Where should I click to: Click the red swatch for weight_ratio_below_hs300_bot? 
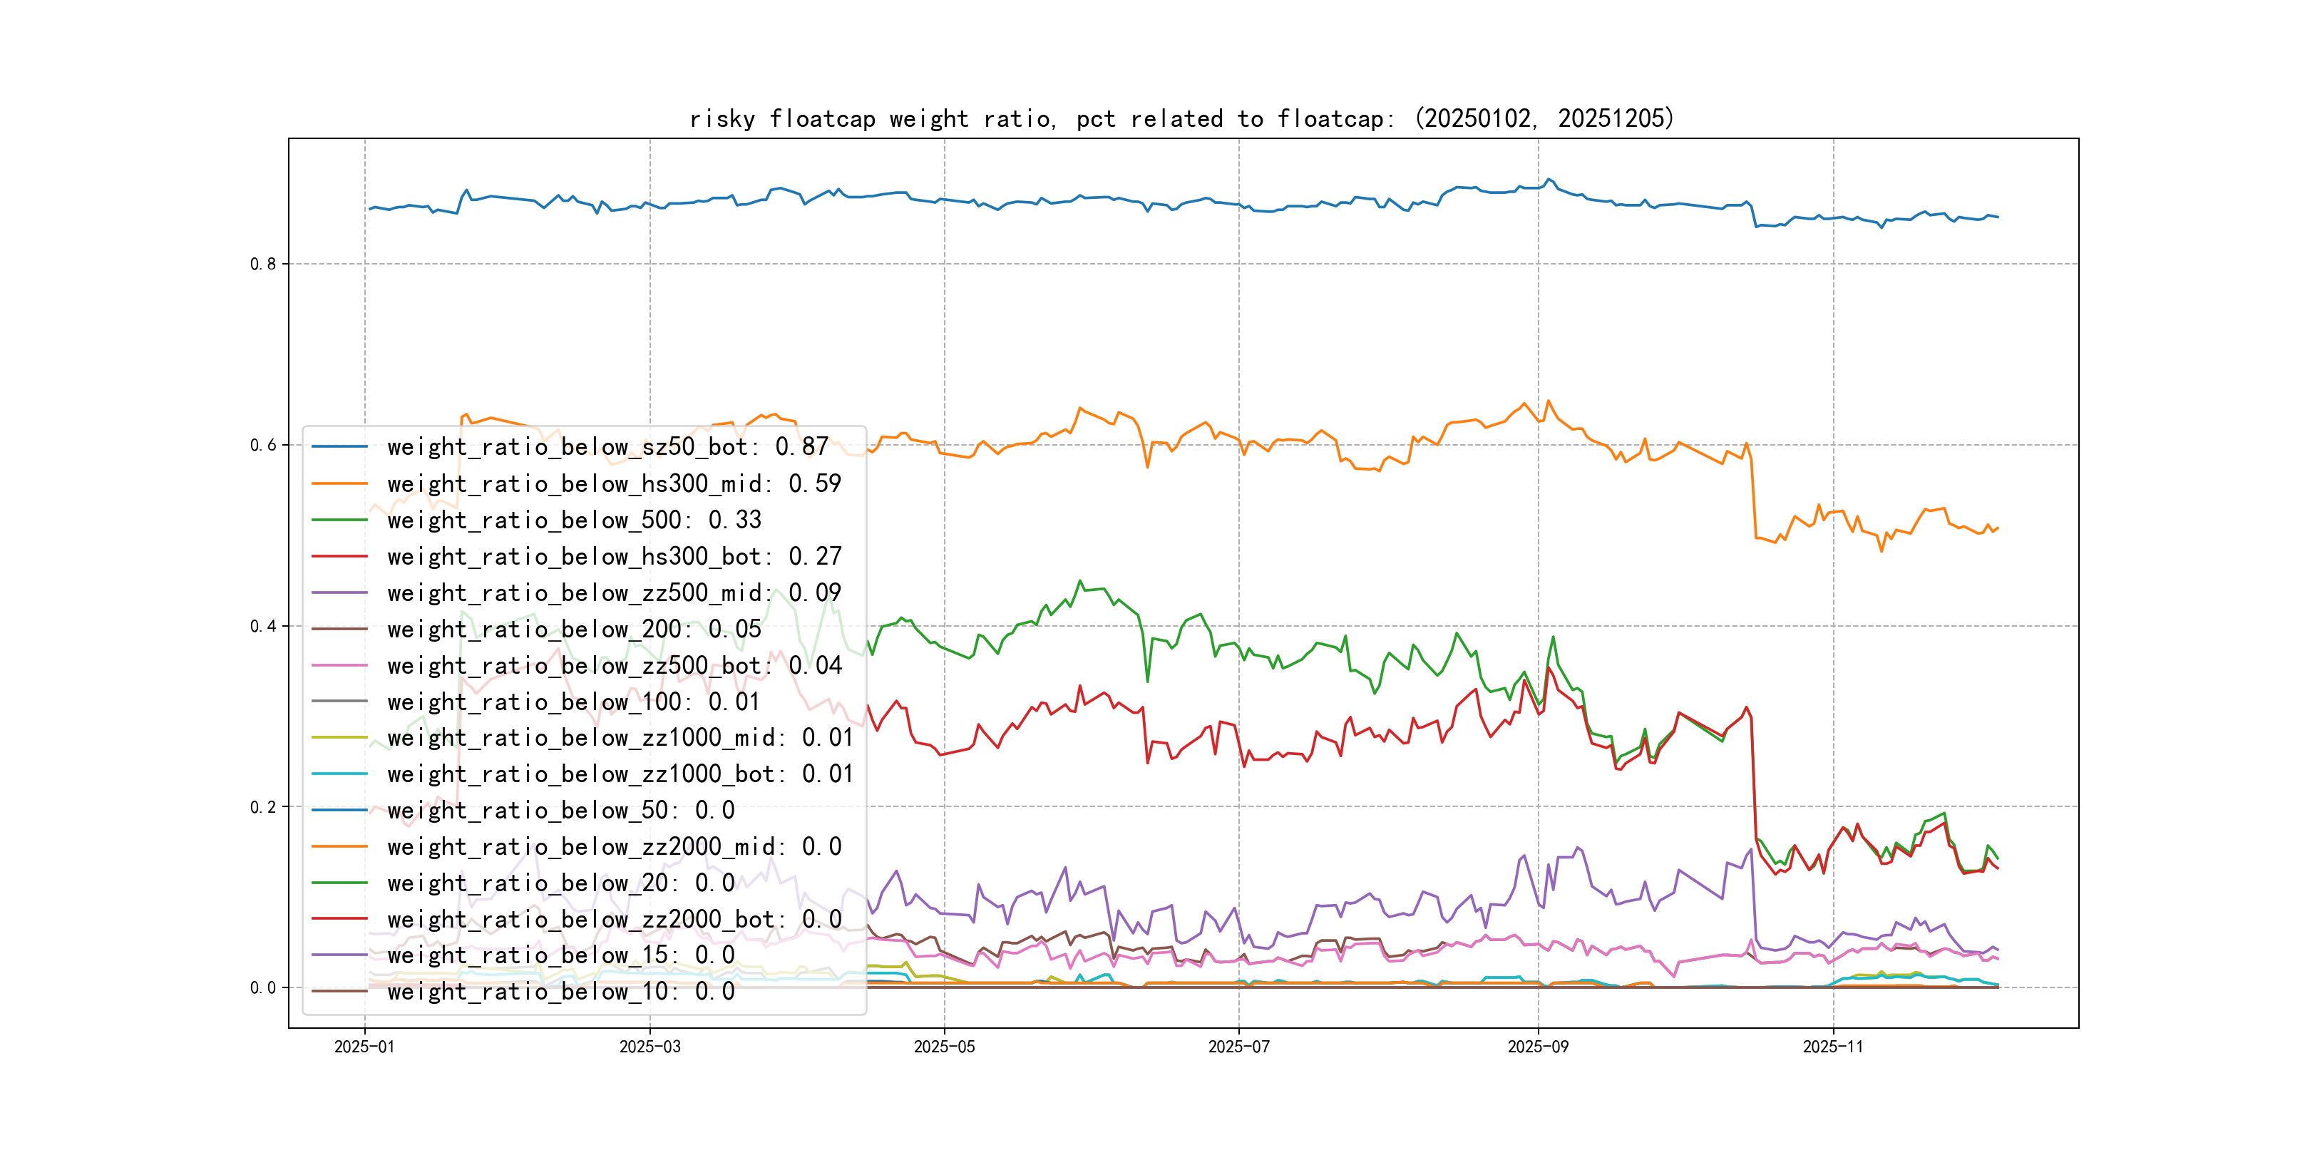point(339,556)
